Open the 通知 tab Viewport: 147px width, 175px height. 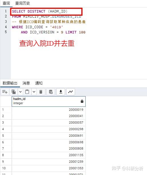click(x=39, y=83)
